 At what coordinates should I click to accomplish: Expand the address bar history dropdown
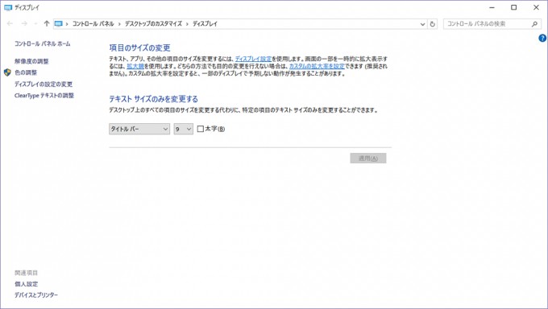pyautogui.click(x=422, y=24)
